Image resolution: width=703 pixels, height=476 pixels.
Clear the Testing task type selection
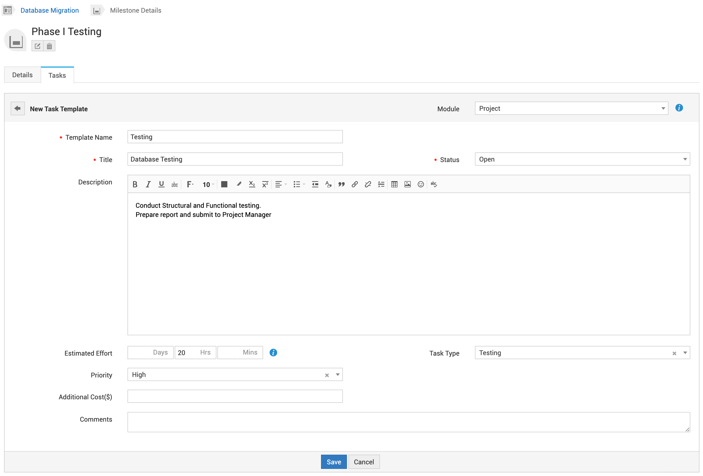tap(674, 353)
